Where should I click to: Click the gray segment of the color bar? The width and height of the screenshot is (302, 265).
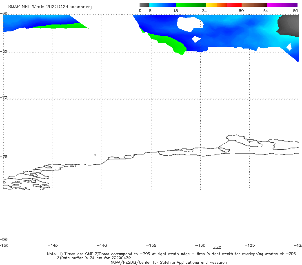144,5
